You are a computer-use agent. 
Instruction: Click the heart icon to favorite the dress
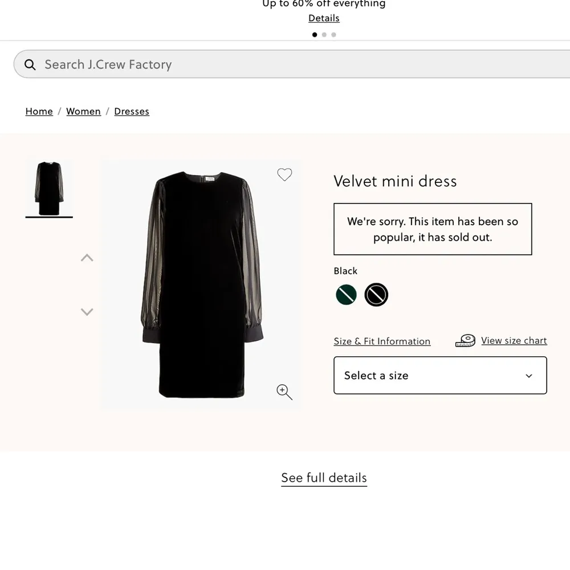284,174
